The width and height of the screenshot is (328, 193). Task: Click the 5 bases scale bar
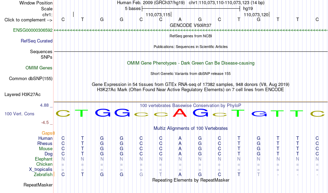(x=191, y=9)
